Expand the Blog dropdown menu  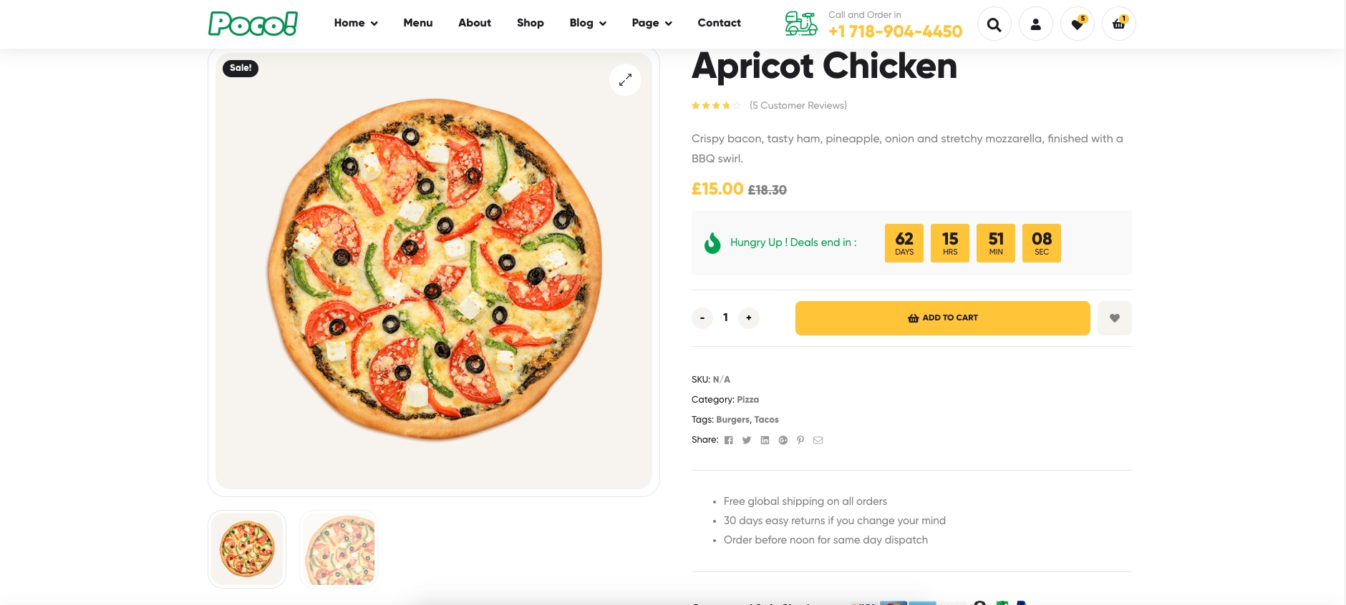coord(588,23)
